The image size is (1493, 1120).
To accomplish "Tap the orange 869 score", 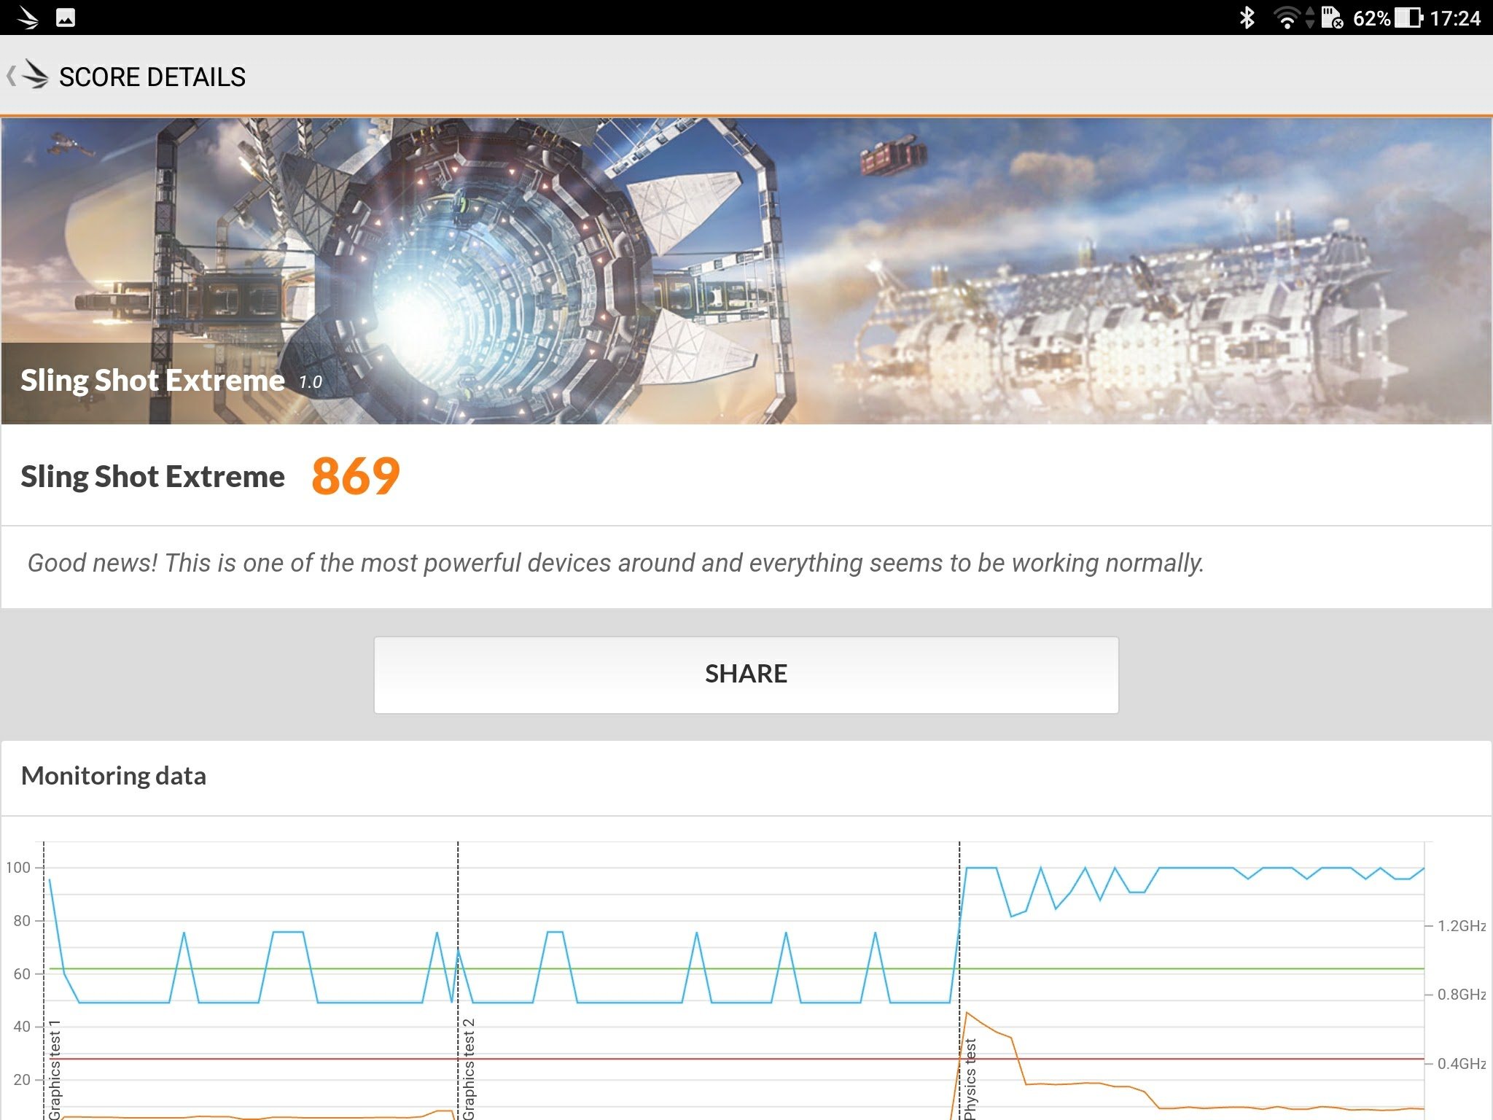I will [356, 476].
